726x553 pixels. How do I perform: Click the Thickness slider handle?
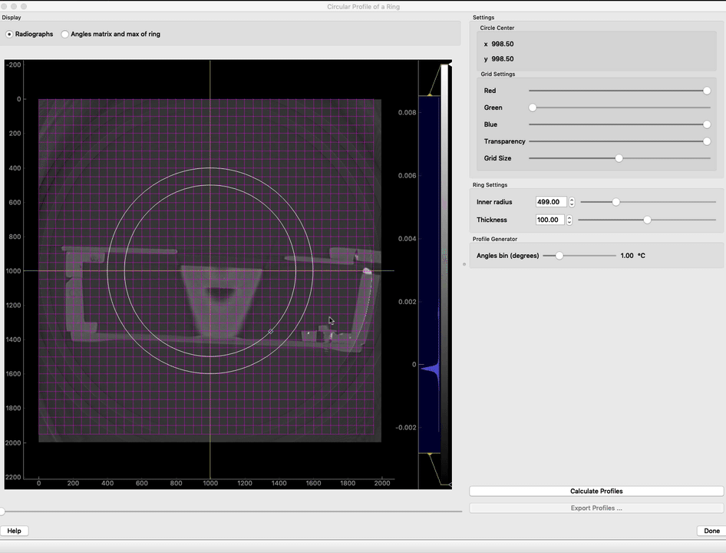tap(647, 220)
